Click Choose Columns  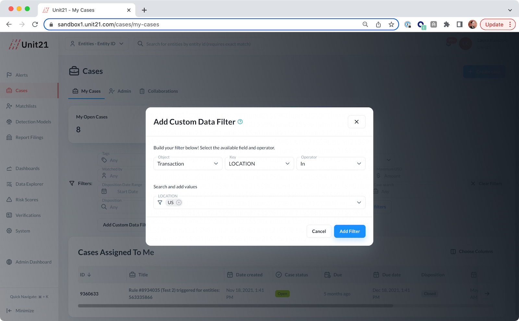pos(472,251)
